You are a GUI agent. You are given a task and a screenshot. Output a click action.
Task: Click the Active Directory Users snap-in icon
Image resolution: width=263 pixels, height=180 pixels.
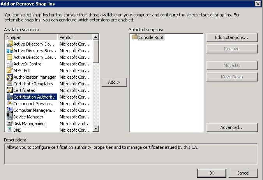[x=10, y=57]
